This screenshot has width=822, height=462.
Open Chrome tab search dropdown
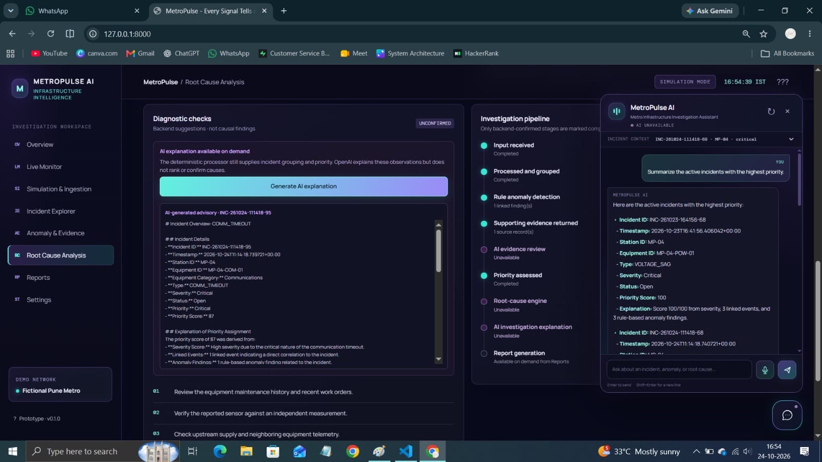[10, 11]
